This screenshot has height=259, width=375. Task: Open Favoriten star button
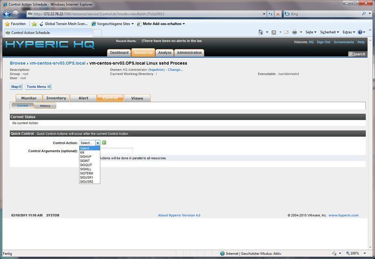tap(15, 24)
